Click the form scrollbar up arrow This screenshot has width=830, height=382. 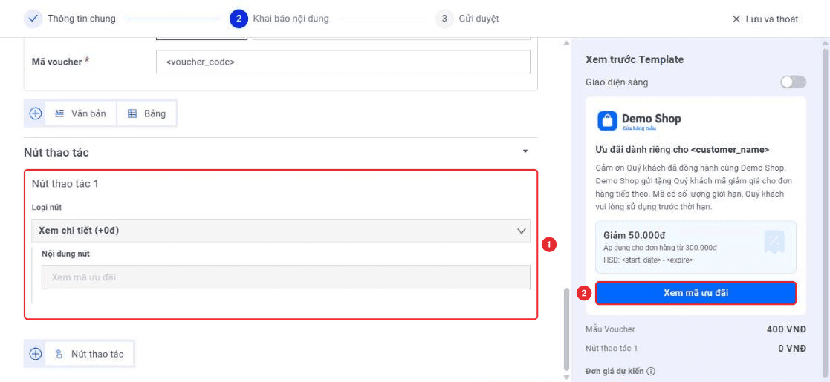tap(567, 43)
